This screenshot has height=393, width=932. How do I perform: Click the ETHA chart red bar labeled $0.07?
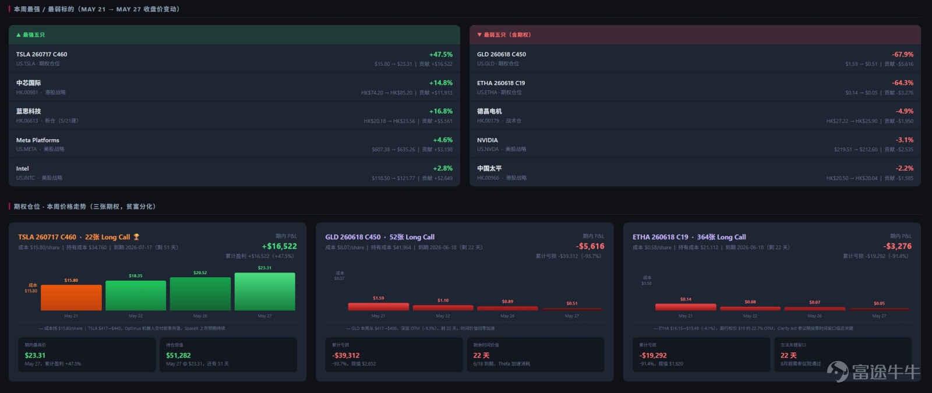point(814,308)
